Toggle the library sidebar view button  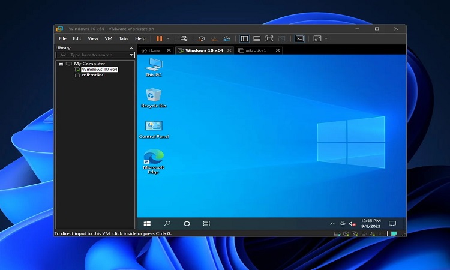point(244,38)
